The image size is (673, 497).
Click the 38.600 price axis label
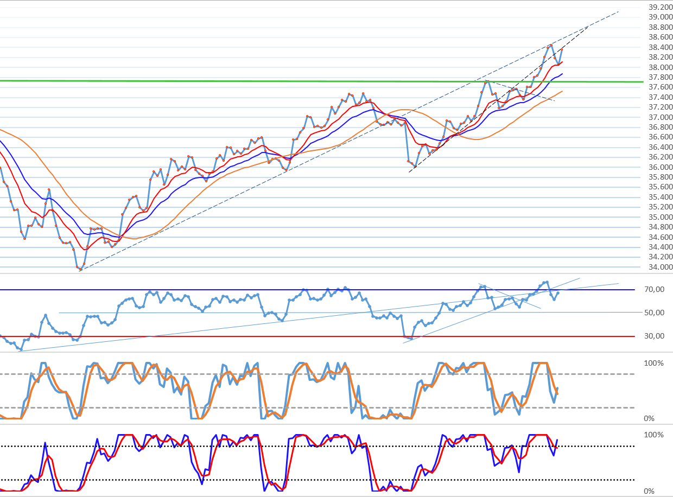coord(661,37)
